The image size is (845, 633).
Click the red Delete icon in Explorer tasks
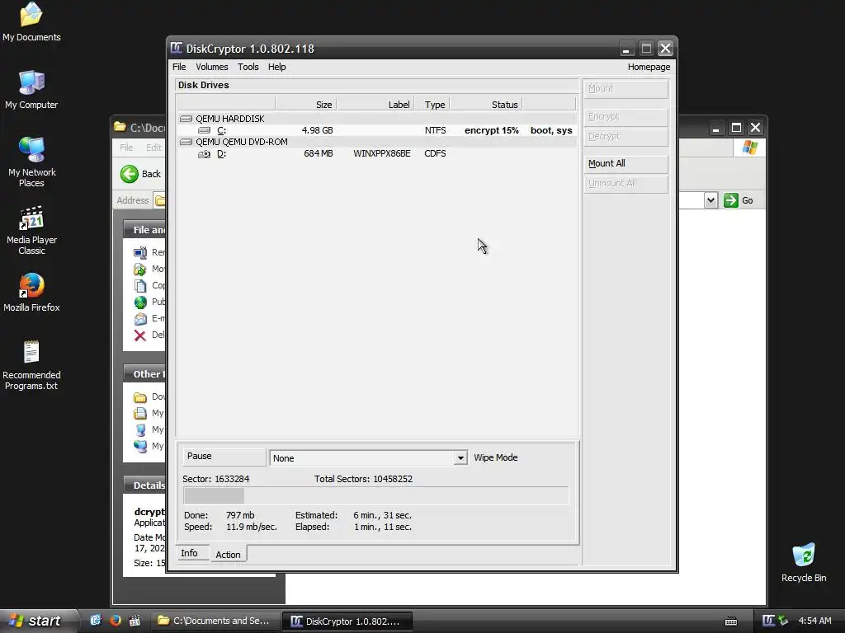tap(140, 335)
